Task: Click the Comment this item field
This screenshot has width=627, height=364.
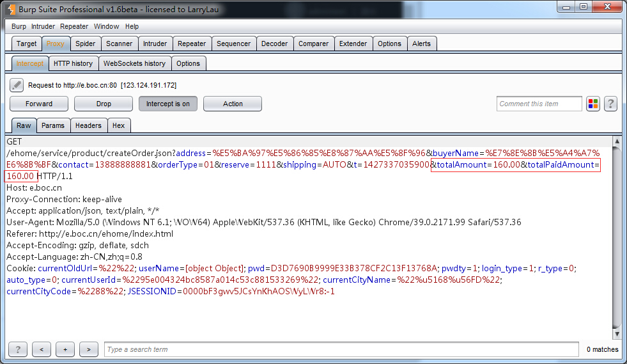Action: click(x=539, y=104)
